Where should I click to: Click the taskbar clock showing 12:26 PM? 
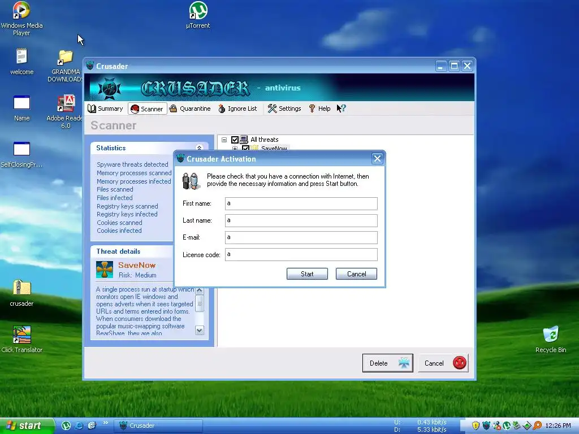coord(558,426)
